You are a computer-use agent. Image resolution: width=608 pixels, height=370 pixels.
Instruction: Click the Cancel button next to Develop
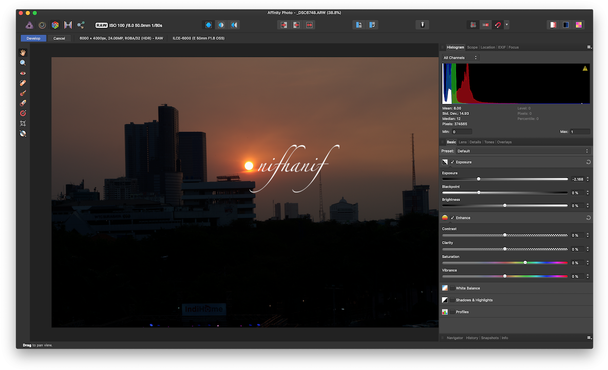click(59, 38)
